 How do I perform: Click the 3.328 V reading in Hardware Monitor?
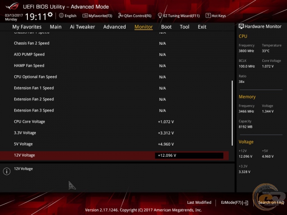pos(244,172)
